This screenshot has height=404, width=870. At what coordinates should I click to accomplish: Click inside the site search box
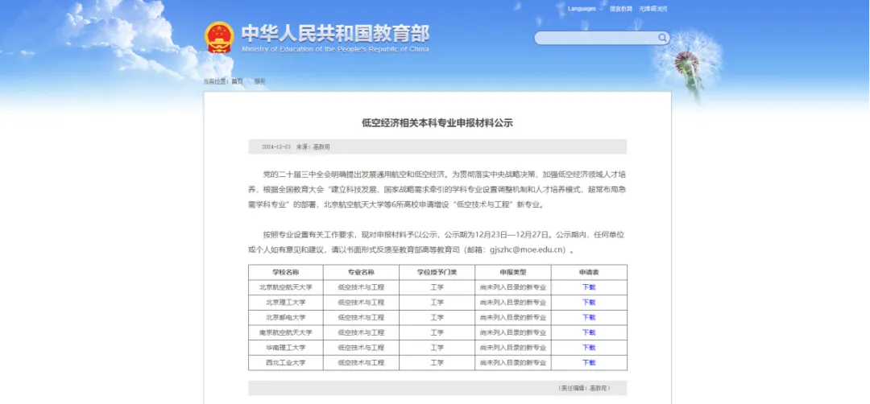[x=596, y=38]
